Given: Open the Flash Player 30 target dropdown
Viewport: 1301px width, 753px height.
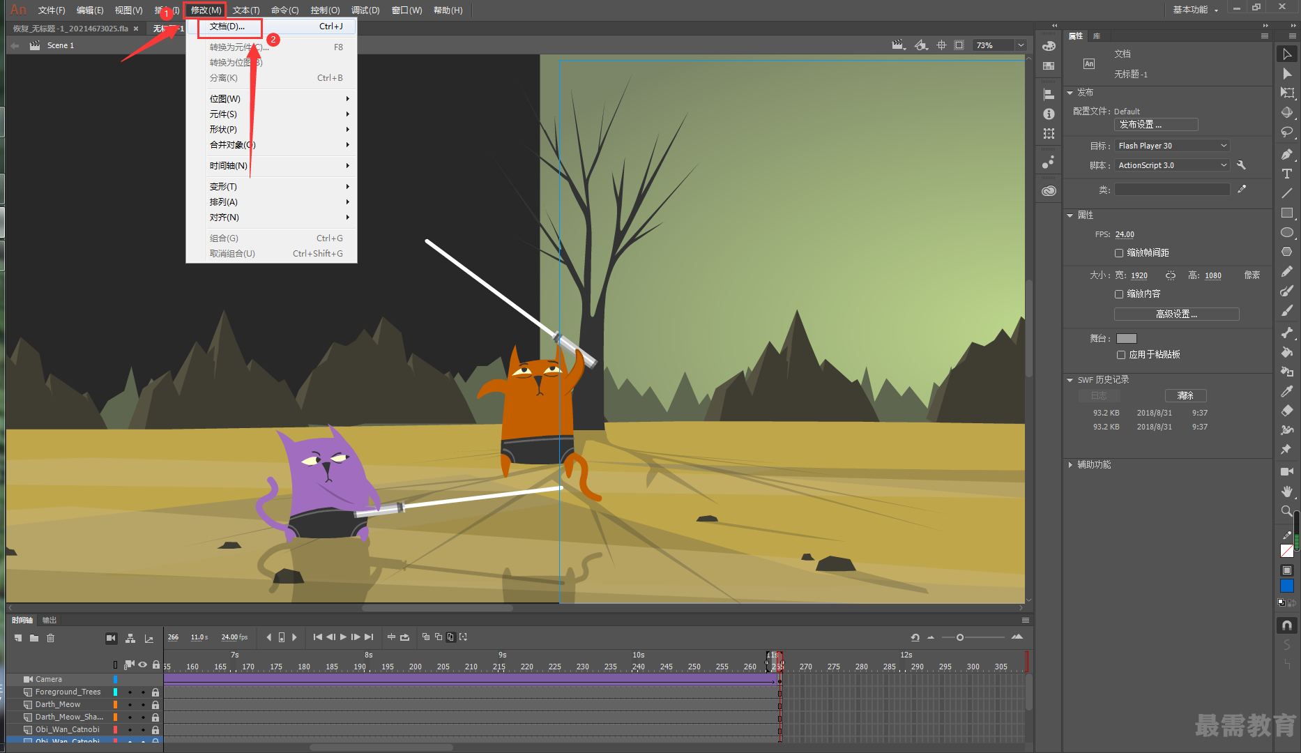Looking at the screenshot, I should pyautogui.click(x=1172, y=146).
